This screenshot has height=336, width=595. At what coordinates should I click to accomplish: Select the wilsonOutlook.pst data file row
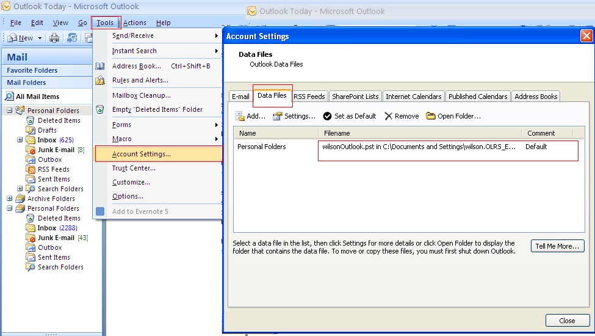click(409, 147)
